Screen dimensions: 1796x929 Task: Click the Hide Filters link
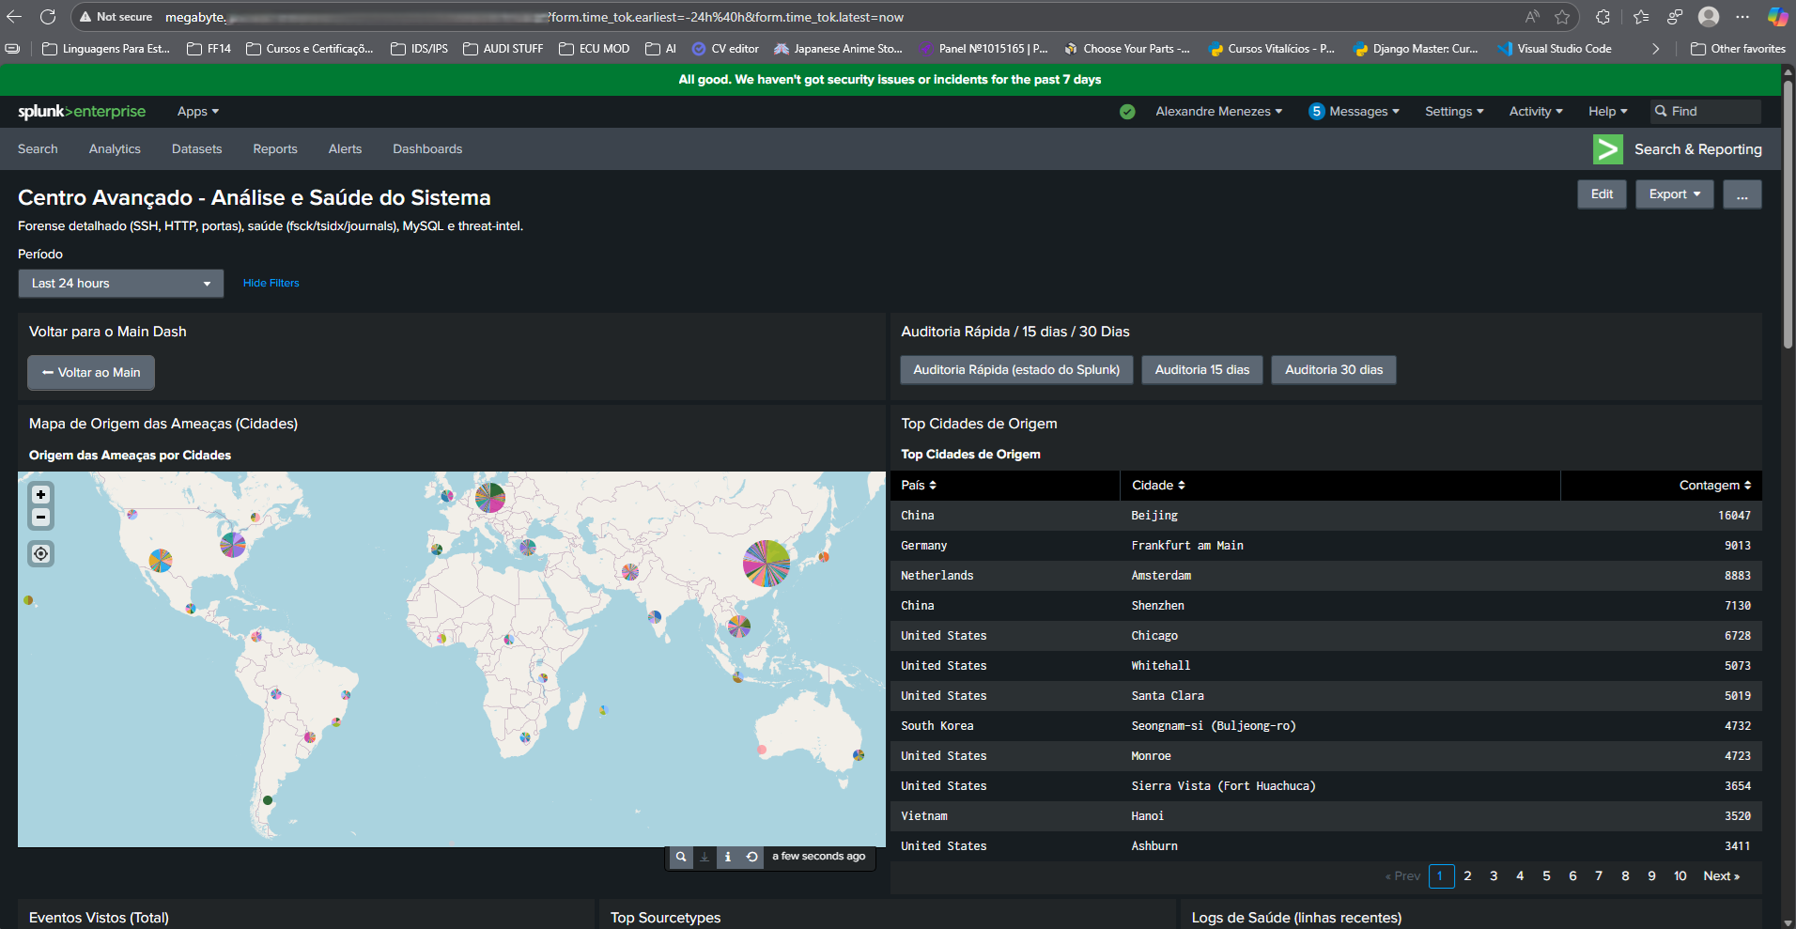(271, 284)
